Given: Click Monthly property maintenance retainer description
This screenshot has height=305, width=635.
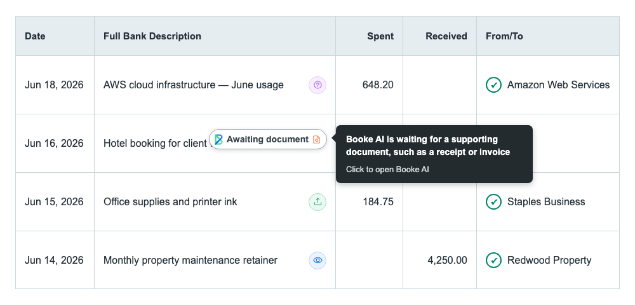Looking at the screenshot, I should pos(190,261).
